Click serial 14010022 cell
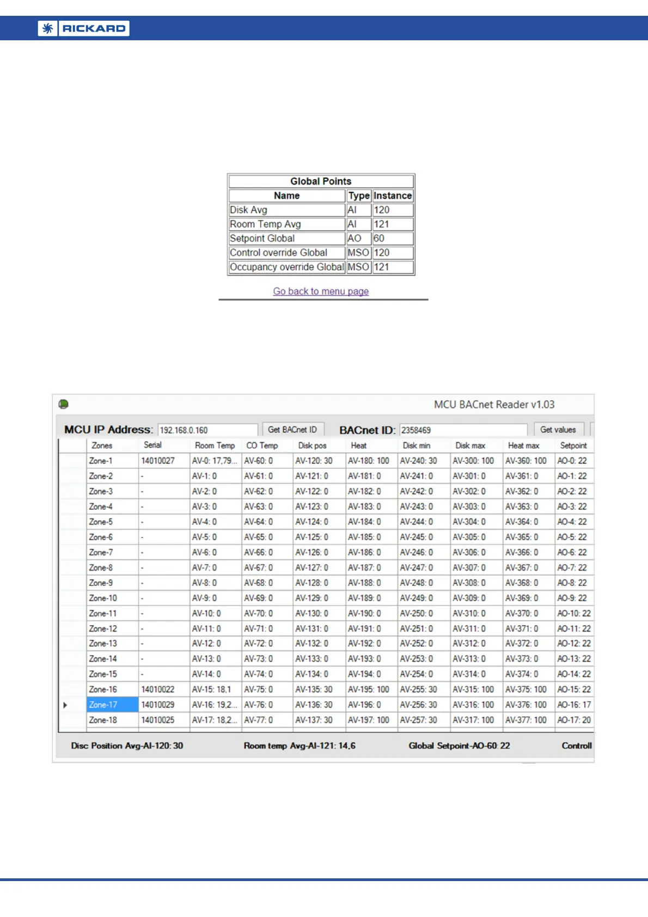 [x=164, y=689]
